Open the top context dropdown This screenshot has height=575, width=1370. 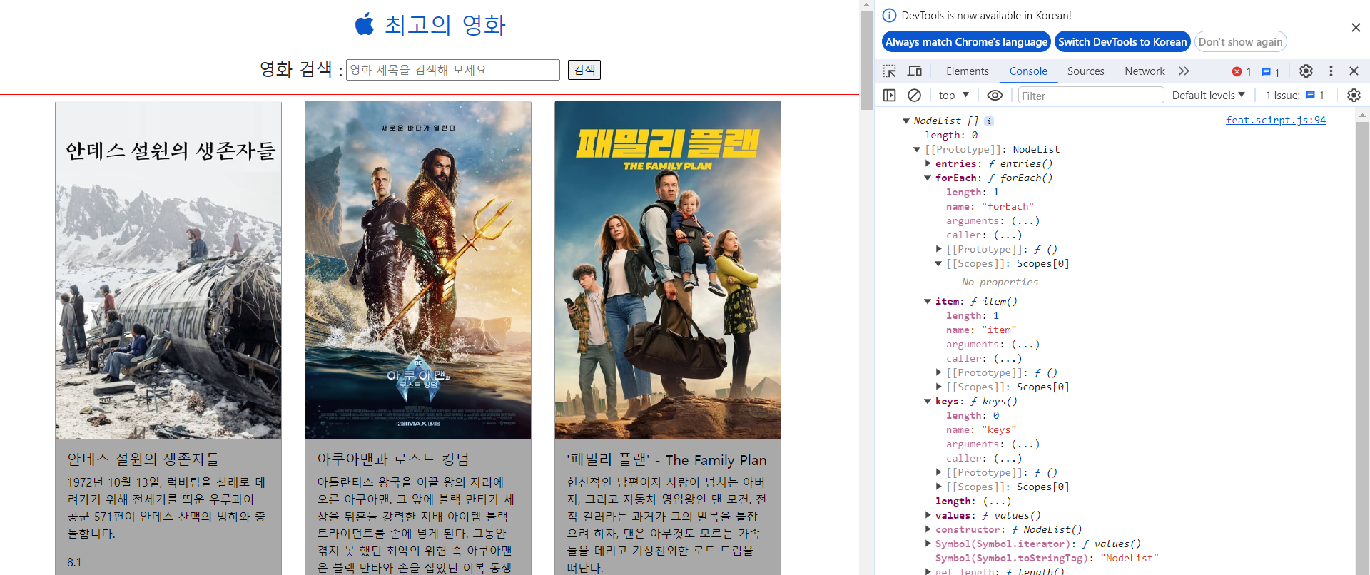pos(954,95)
